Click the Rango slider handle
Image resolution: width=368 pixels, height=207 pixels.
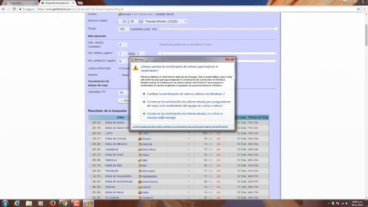[x=276, y=29]
